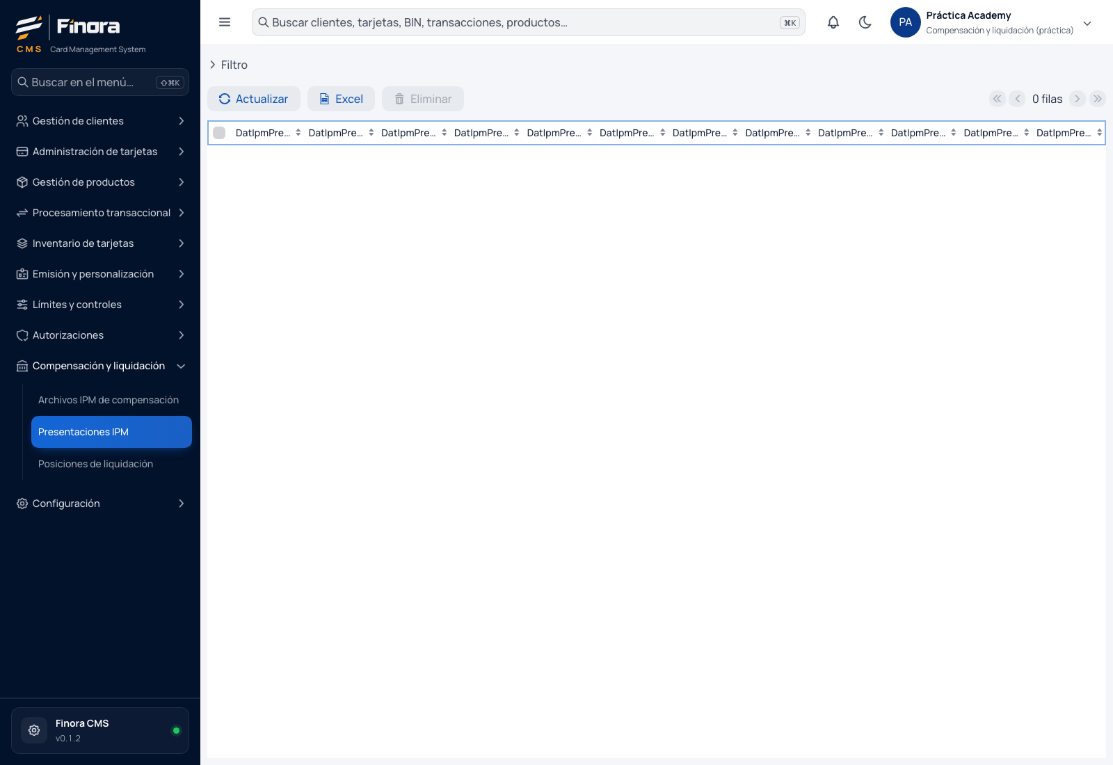Expand the Configuración menu
The image size is (1113, 765).
(100, 504)
